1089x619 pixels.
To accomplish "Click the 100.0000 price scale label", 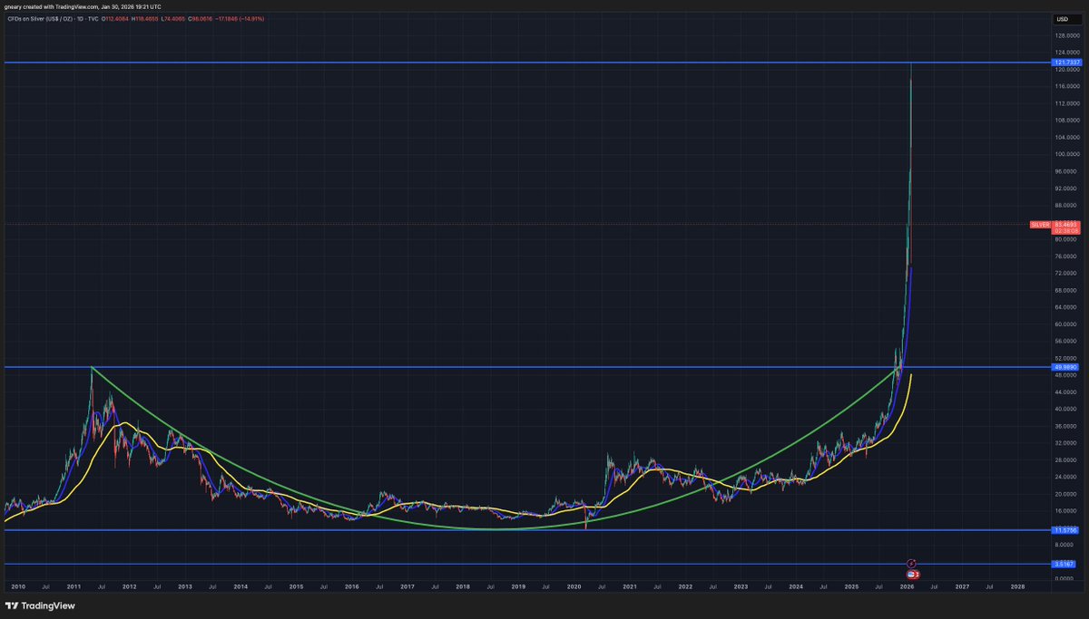I will coord(1065,154).
